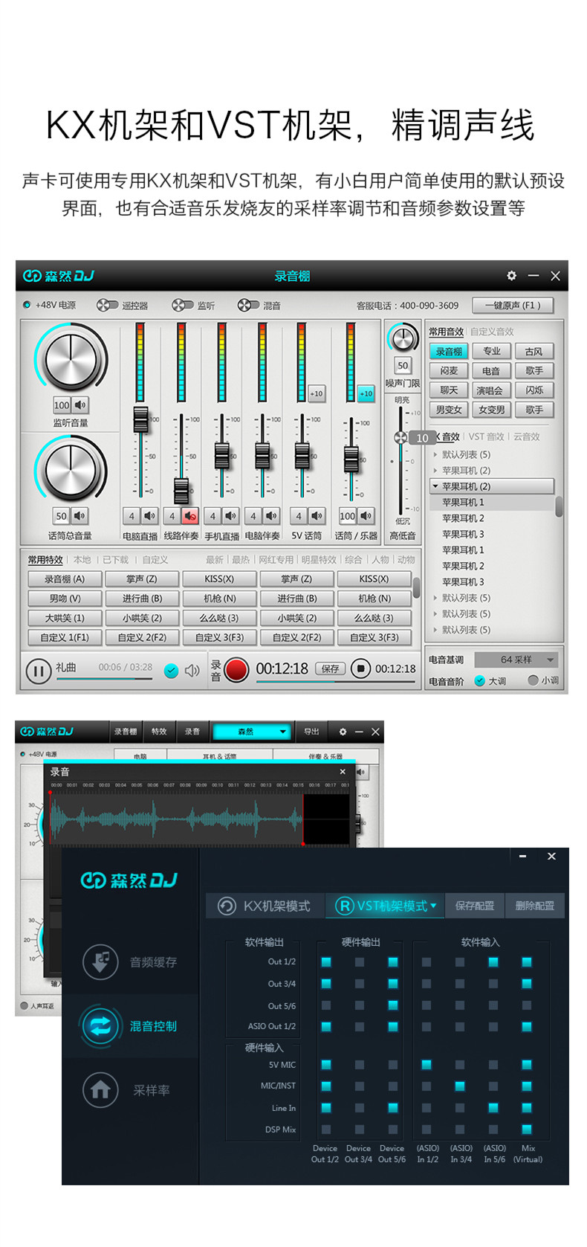Open the cyan 森然 preset dropdown

point(251,732)
